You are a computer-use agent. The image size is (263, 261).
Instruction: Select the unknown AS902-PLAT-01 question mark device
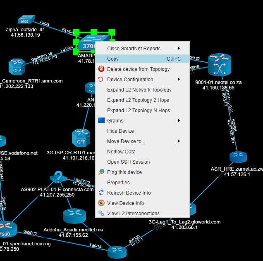(59, 178)
